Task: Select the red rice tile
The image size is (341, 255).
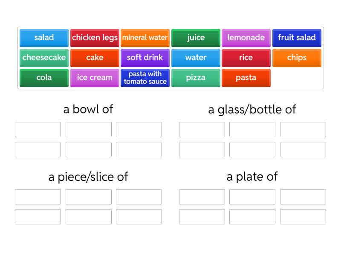Action: (x=246, y=58)
